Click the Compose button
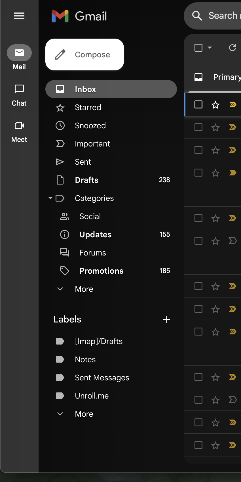Image resolution: width=241 pixels, height=482 pixels. point(84,55)
